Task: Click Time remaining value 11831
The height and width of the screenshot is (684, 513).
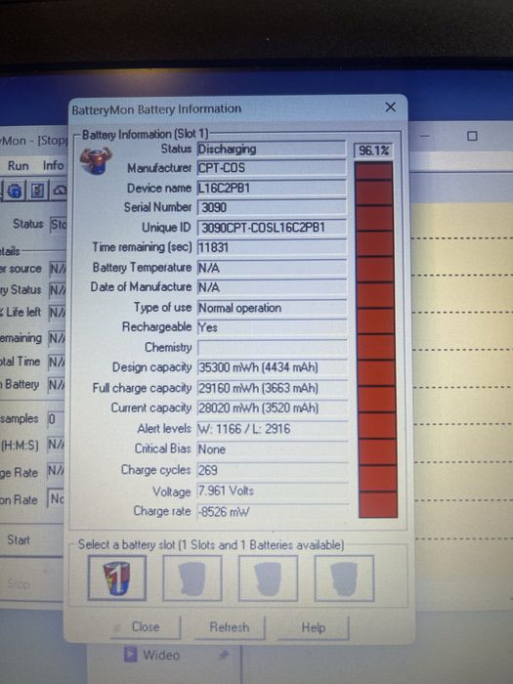Action: [x=272, y=247]
